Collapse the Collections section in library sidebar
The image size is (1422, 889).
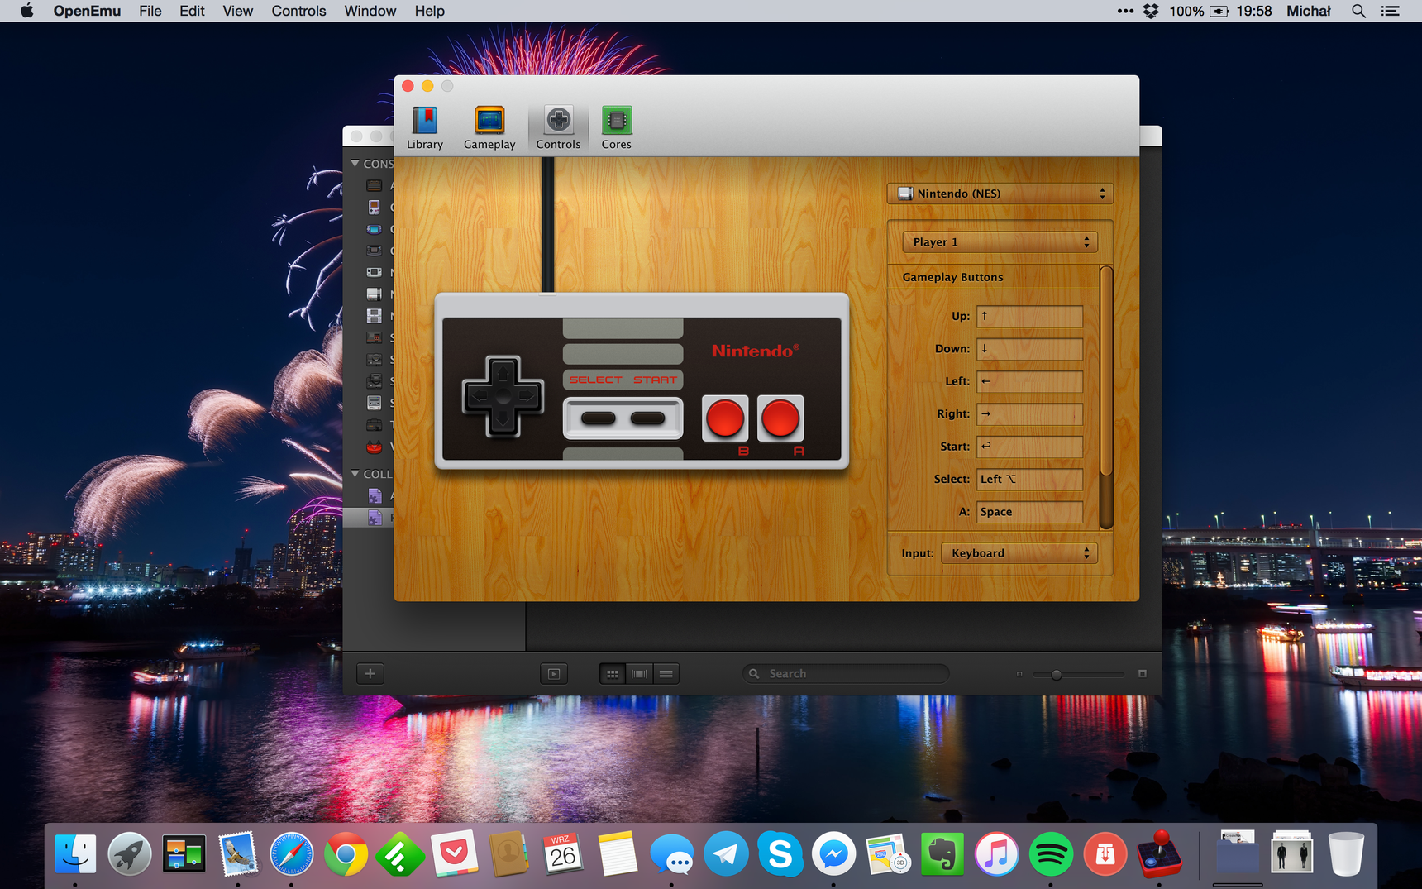coord(355,474)
